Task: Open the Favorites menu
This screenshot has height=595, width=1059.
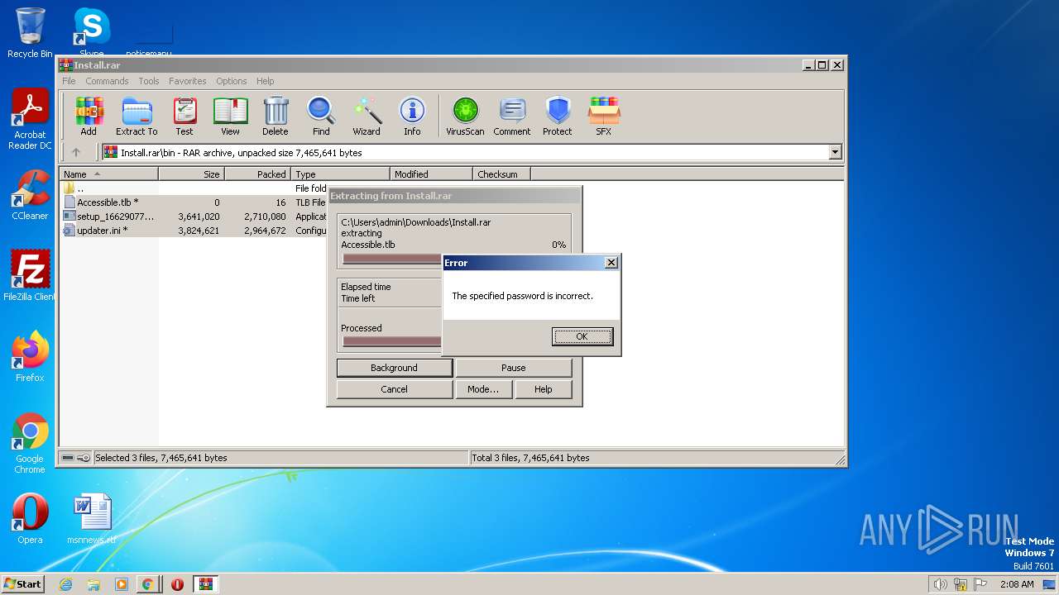Action: (188, 81)
